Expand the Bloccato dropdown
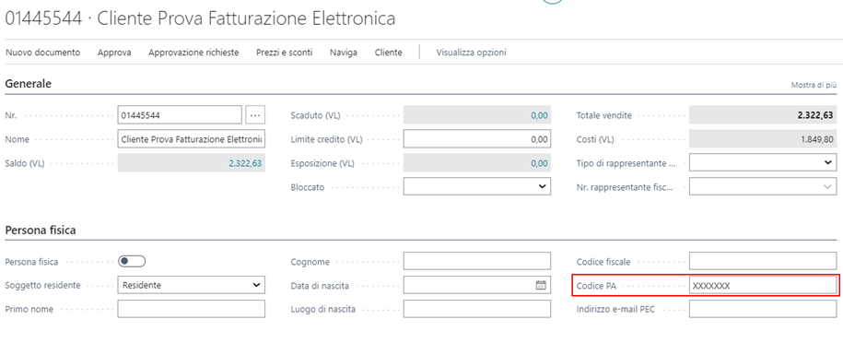 pyautogui.click(x=542, y=186)
